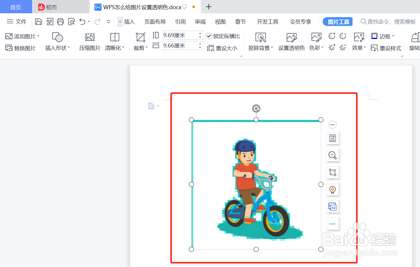Screen dimensions: 420x267
Task: Go to Home (首页) tab
Action: (16, 7)
